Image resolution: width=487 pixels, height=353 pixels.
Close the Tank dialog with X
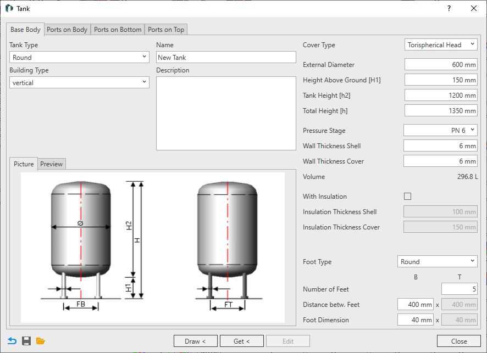point(474,8)
